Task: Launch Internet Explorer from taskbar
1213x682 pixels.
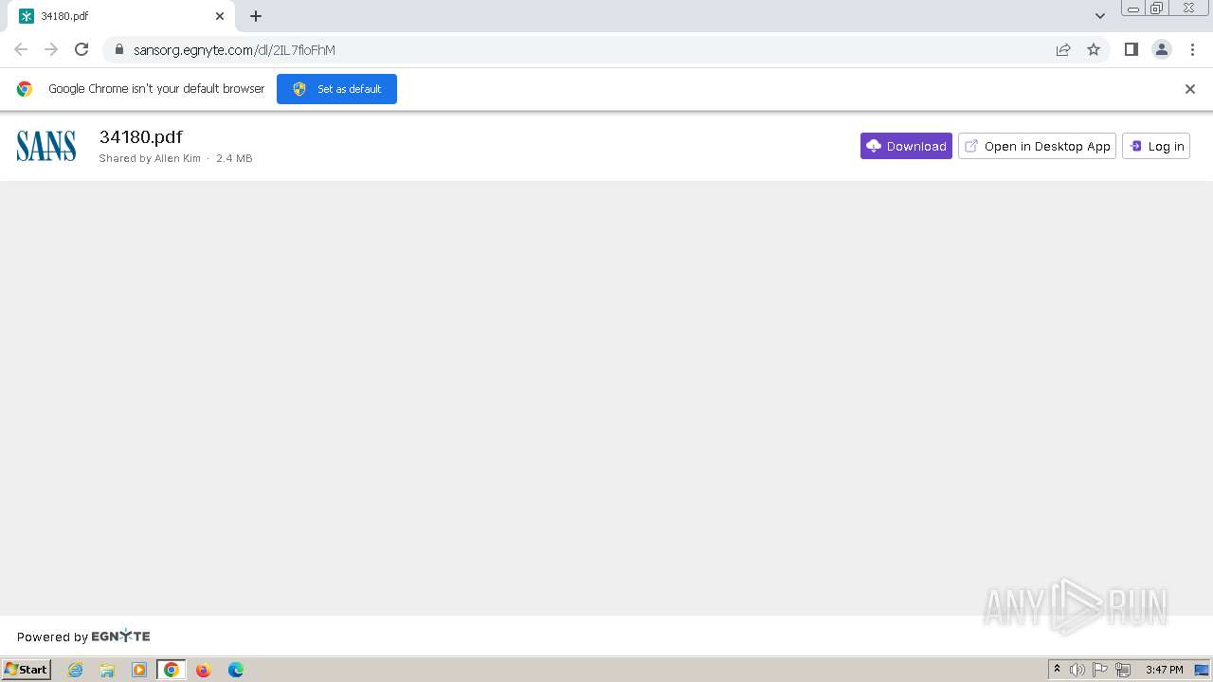Action: (76, 670)
